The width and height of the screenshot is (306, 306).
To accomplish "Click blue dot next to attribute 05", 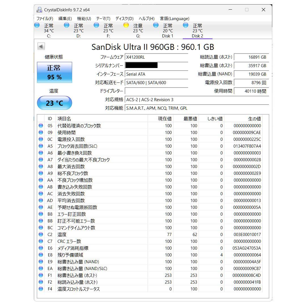I will click(41, 126).
